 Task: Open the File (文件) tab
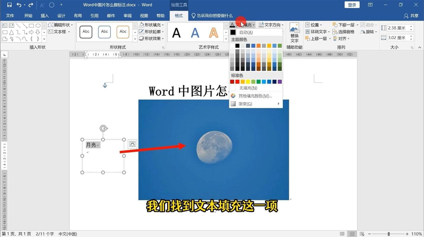click(10, 16)
